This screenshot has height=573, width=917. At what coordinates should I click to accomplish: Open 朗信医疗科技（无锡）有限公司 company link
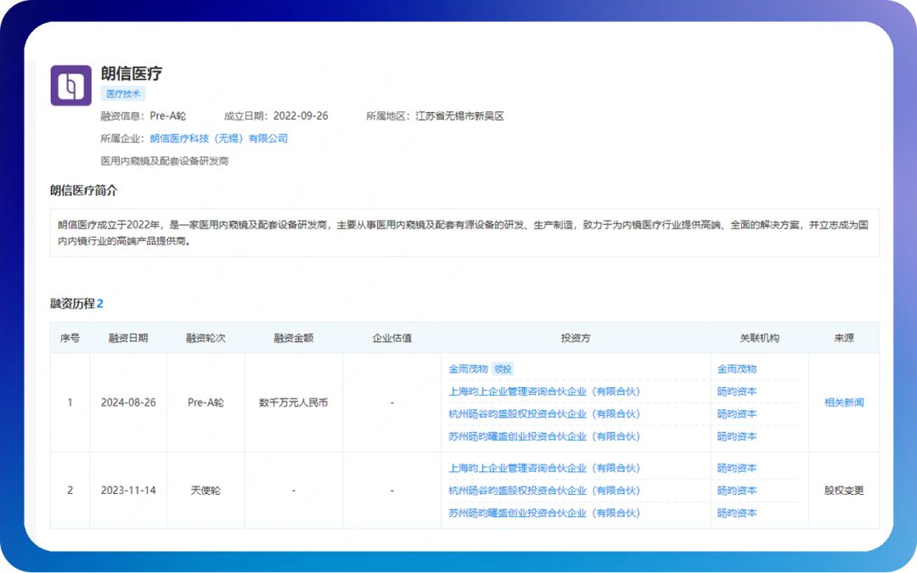point(219,138)
